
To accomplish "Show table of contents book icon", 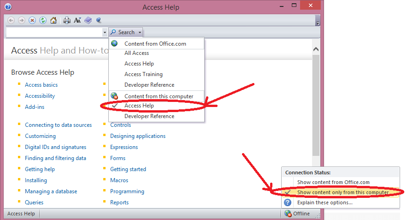I will [x=88, y=20].
